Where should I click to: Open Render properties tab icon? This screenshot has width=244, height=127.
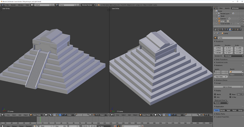point(220,29)
